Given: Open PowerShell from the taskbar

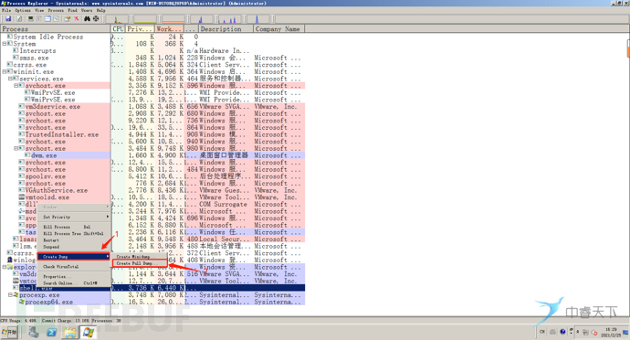Looking at the screenshot, I should [x=51, y=333].
